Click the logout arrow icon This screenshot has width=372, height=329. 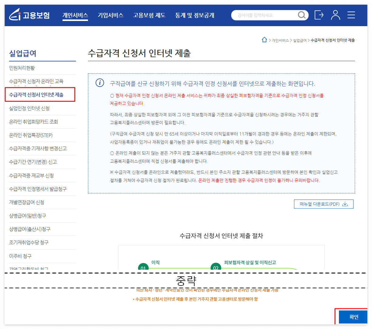319,15
